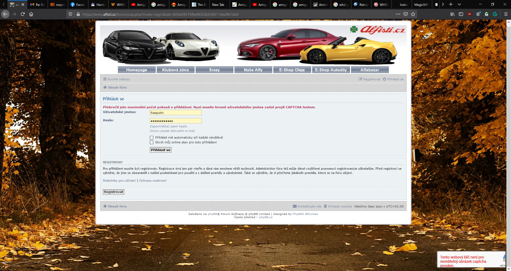
Task: Check the hide my online status box
Action: tap(152, 142)
